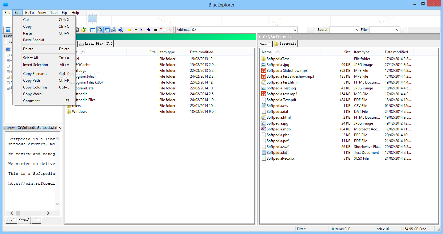Select the Softpedia tab in the right pane
Image resolution: width=443 pixels, height=234 pixels.
click(285, 44)
